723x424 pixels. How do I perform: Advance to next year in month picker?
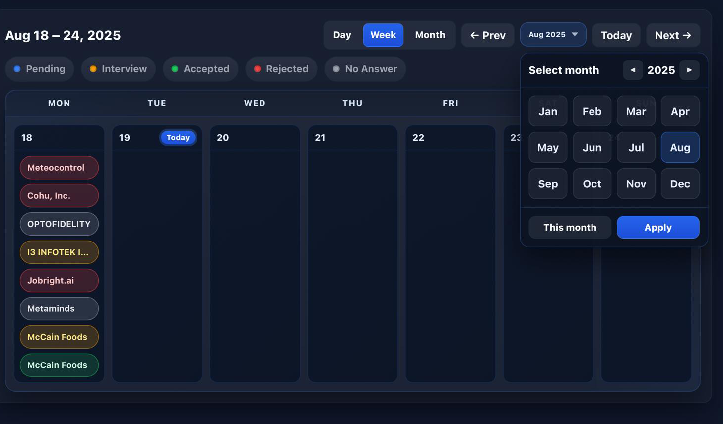tap(689, 70)
